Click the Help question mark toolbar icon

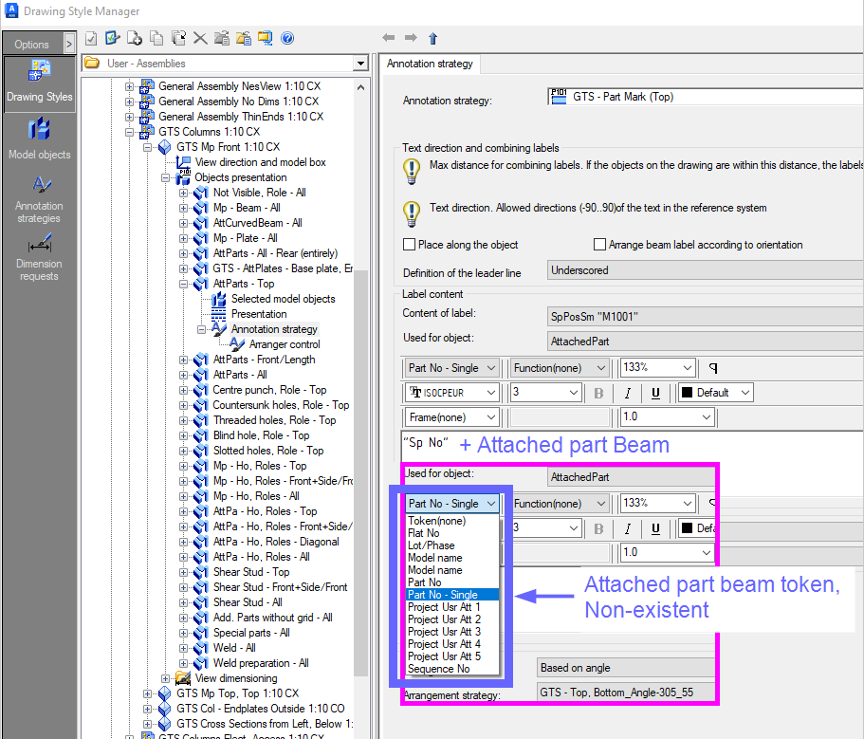285,38
